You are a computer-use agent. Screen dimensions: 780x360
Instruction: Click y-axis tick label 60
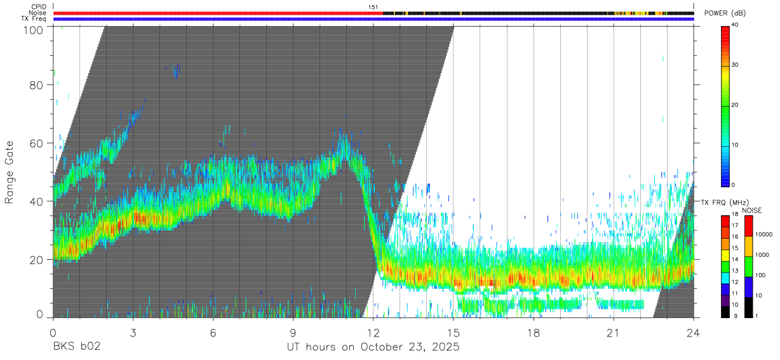click(x=36, y=143)
